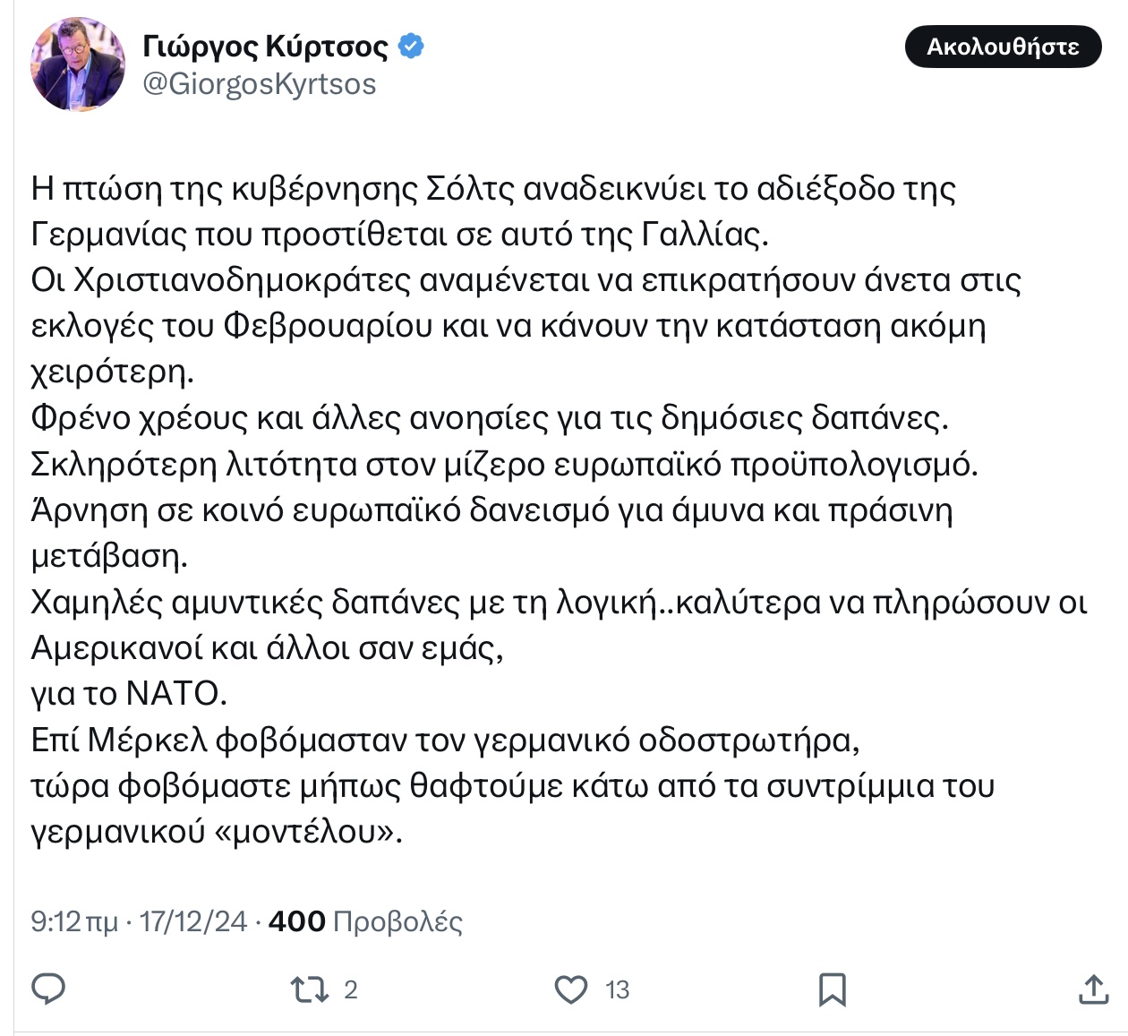
Task: Bookmark this tweet
Action: (x=833, y=989)
